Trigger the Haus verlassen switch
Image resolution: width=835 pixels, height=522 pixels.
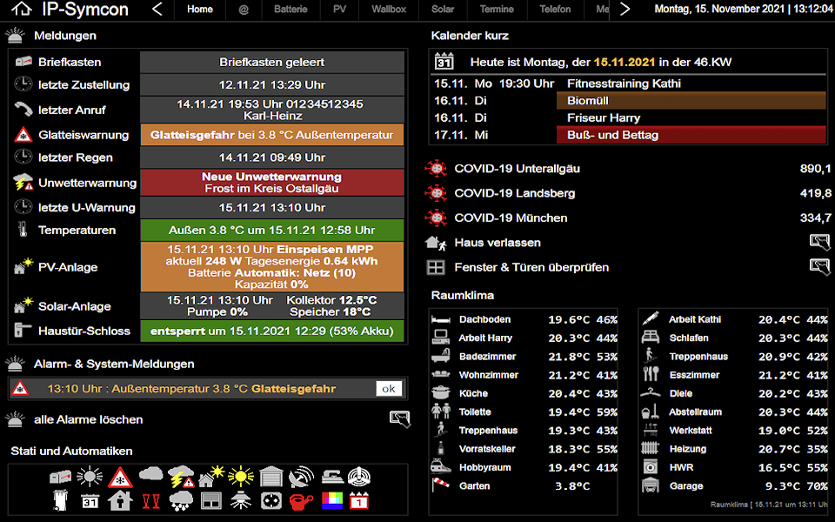819,243
